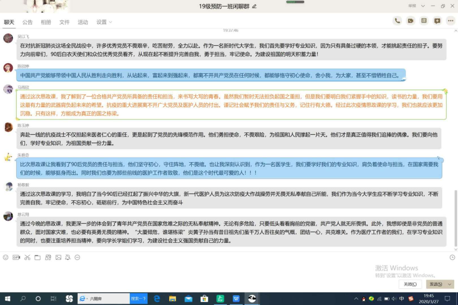Image resolution: width=458 pixels, height=305 pixels.
Task: Click the screenshot scissors icon
Action: pos(27,257)
